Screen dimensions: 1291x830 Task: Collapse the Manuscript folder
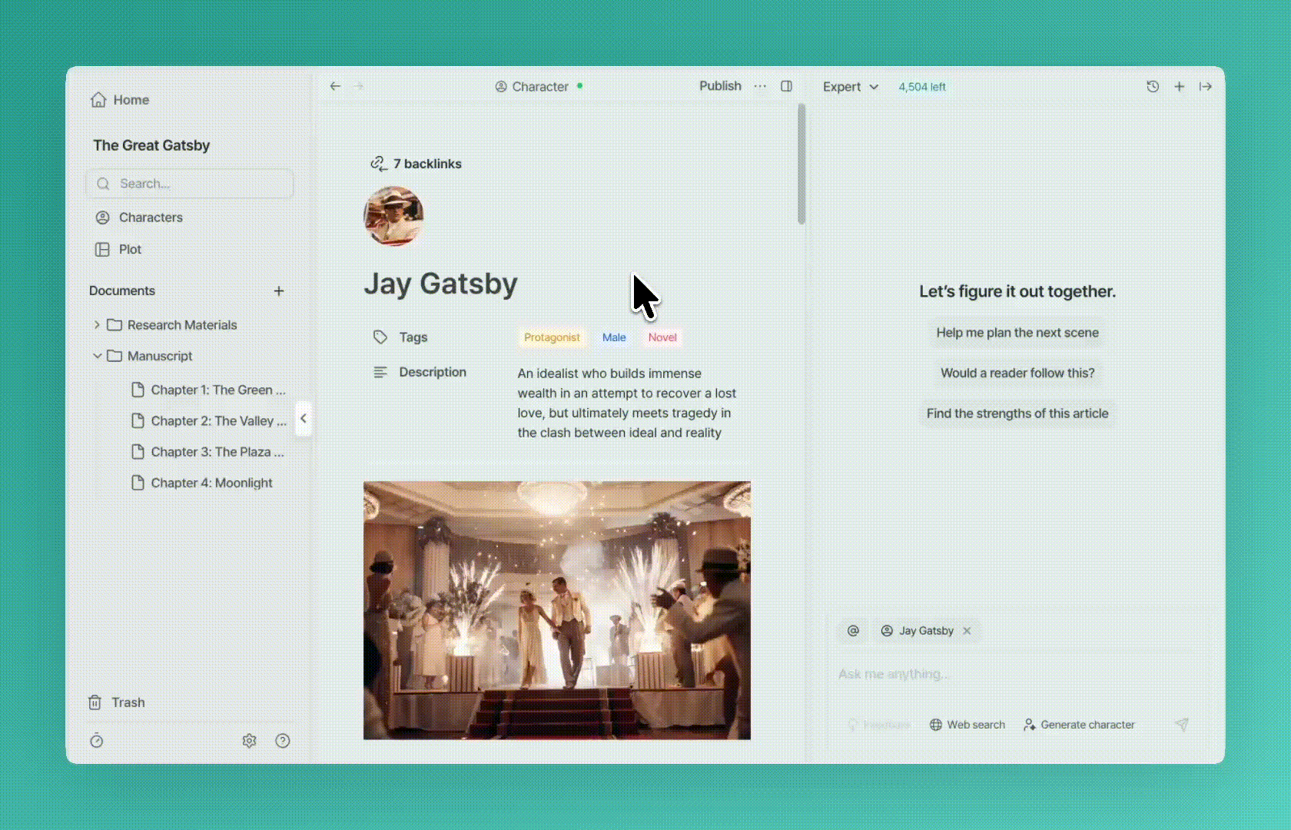(x=97, y=356)
